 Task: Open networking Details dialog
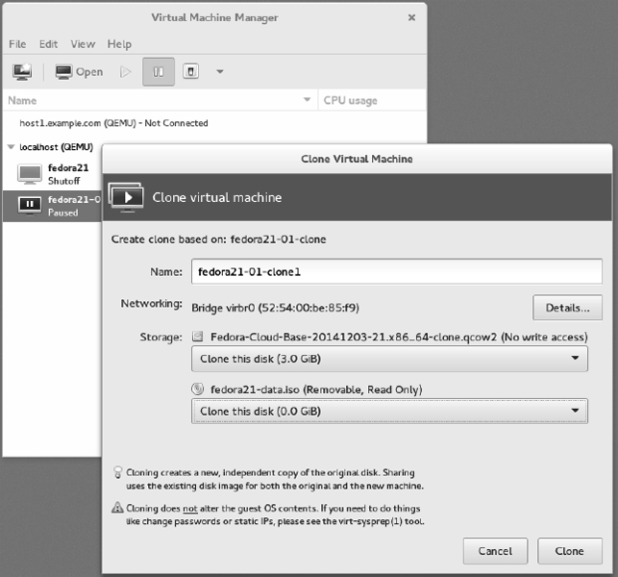(x=568, y=308)
